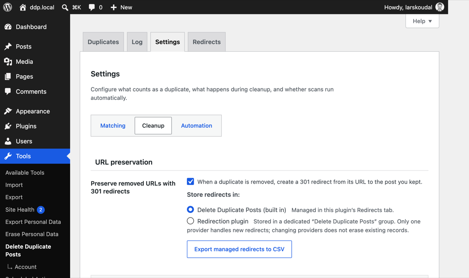Click the ⌘K search shortcut label
This screenshot has height=278, width=469.
point(76,7)
